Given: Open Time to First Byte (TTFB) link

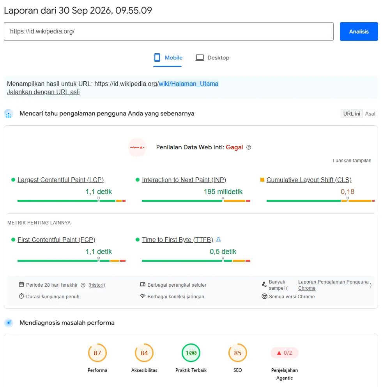Looking at the screenshot, I should pyautogui.click(x=177, y=240).
